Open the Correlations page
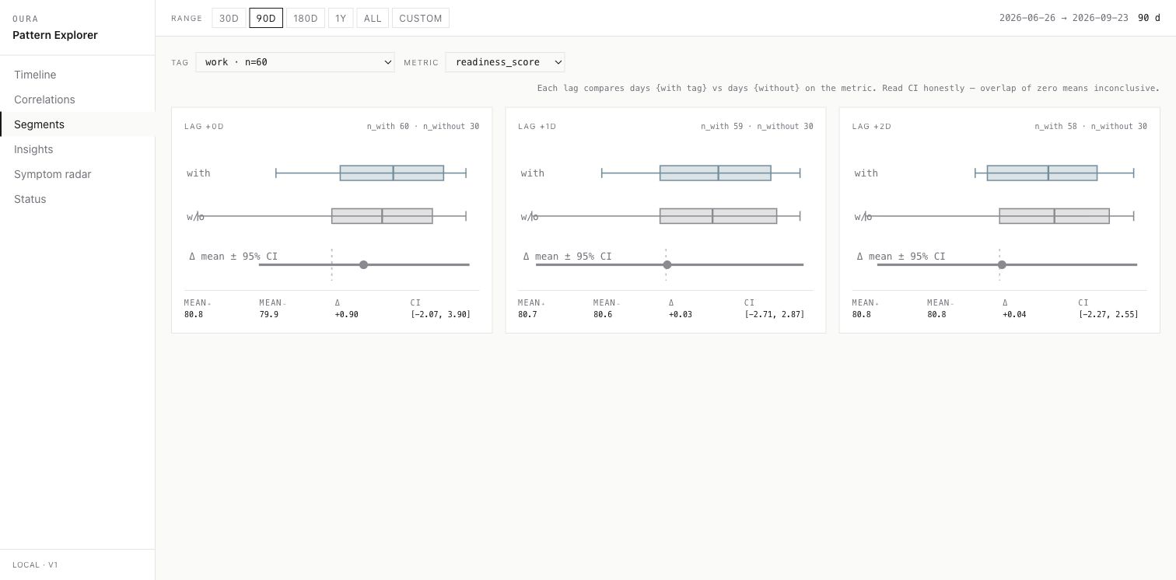Image resolution: width=1176 pixels, height=580 pixels. pyautogui.click(x=78, y=100)
